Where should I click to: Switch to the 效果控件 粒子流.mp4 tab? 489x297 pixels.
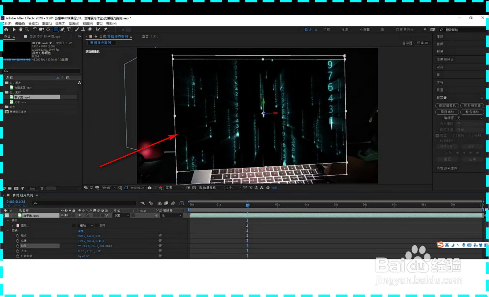tap(45, 36)
